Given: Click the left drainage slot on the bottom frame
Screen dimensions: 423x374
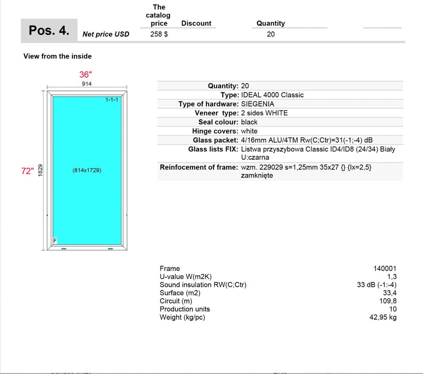Looking at the screenshot, I should [x=64, y=249].
